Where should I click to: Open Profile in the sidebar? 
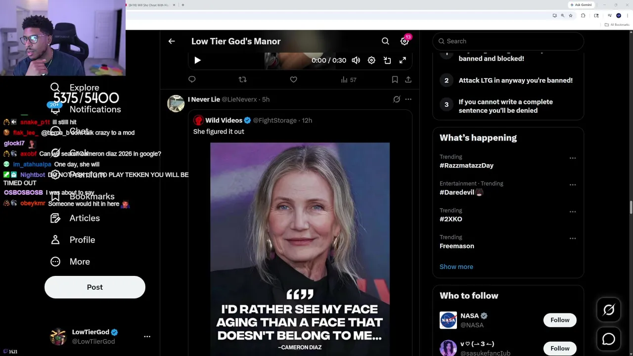73,240
